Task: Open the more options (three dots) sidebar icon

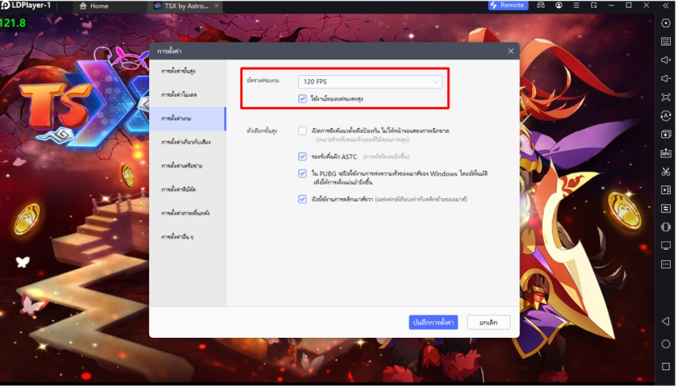Action: click(x=665, y=264)
